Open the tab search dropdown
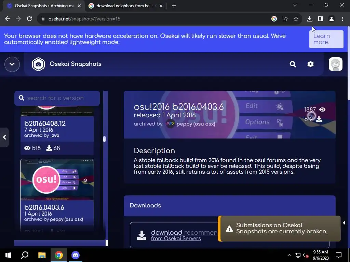Viewport: 350px width, 262px height. [295, 5]
